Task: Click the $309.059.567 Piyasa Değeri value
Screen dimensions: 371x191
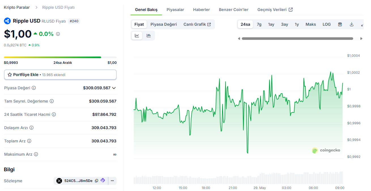Action: 97,88
